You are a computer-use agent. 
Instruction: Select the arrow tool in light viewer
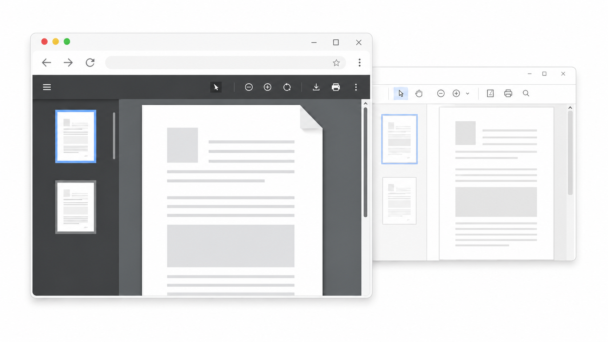(x=401, y=93)
